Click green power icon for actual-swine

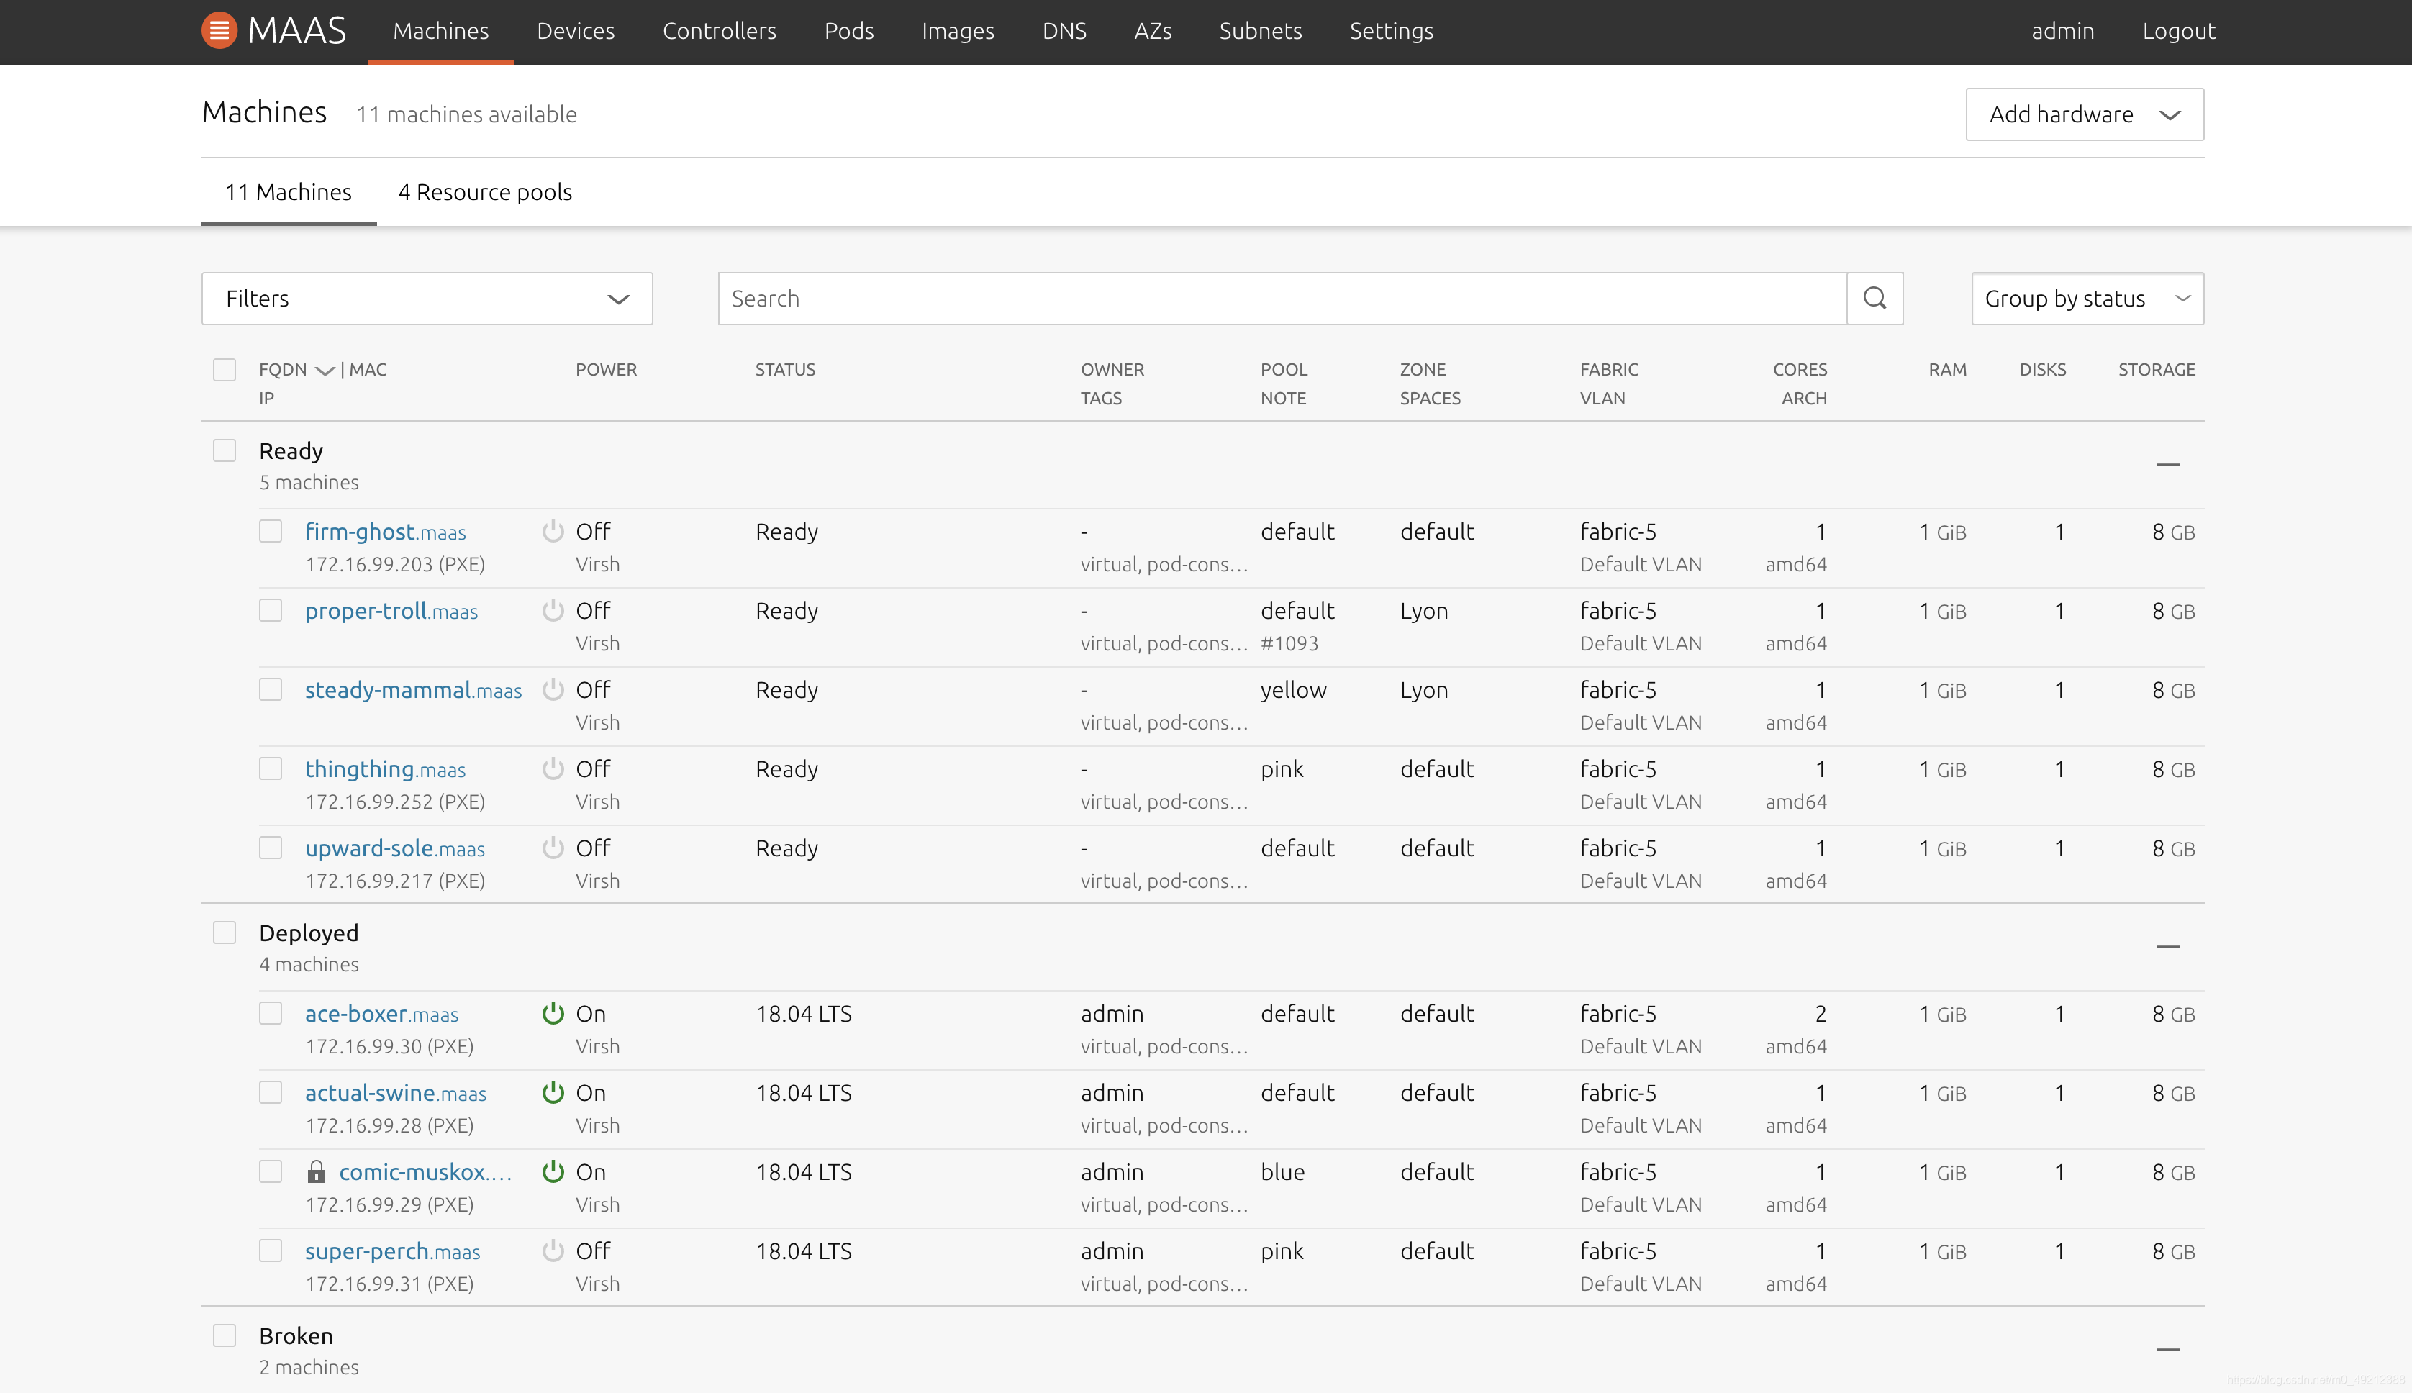coord(553,1092)
